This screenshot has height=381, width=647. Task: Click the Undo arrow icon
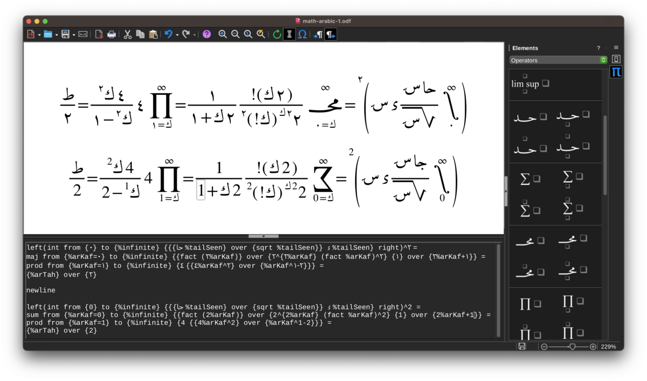(x=169, y=34)
